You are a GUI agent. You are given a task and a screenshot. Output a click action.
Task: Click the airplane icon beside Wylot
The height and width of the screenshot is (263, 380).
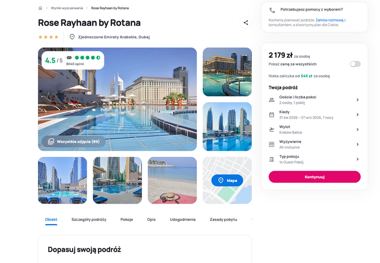click(x=272, y=129)
